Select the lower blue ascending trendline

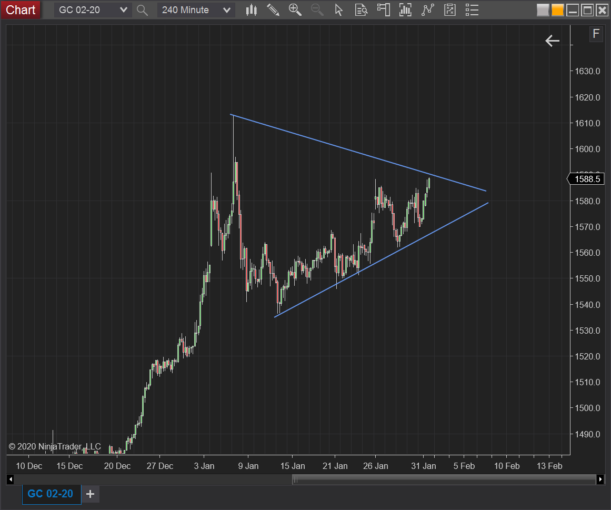[382, 260]
